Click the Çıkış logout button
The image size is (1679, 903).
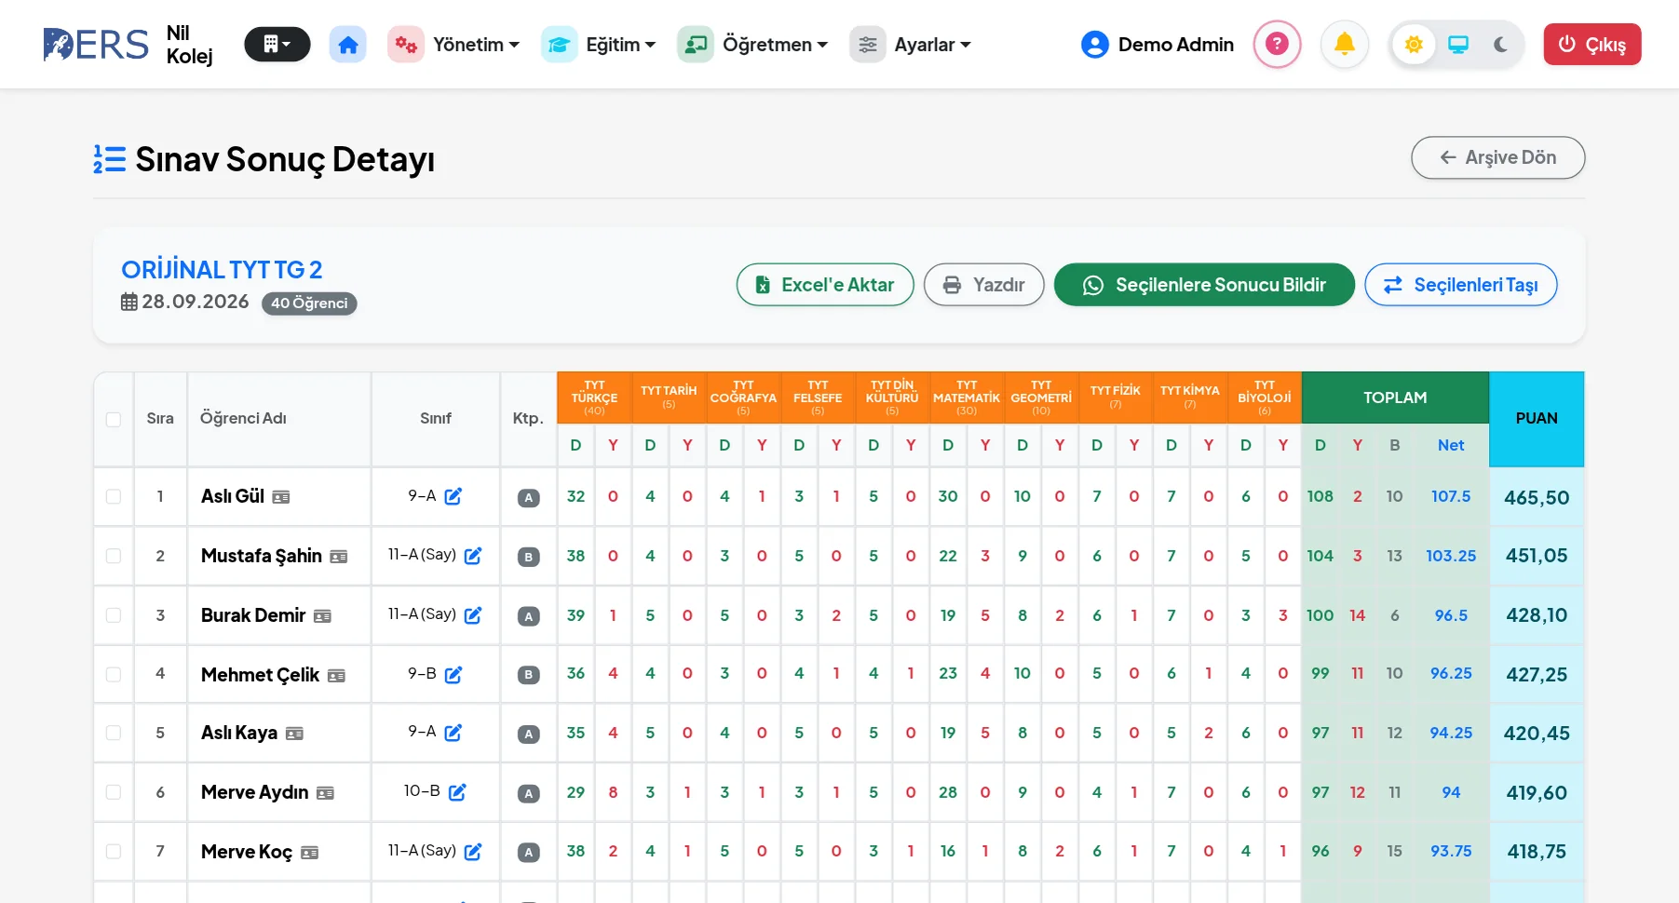coord(1592,45)
